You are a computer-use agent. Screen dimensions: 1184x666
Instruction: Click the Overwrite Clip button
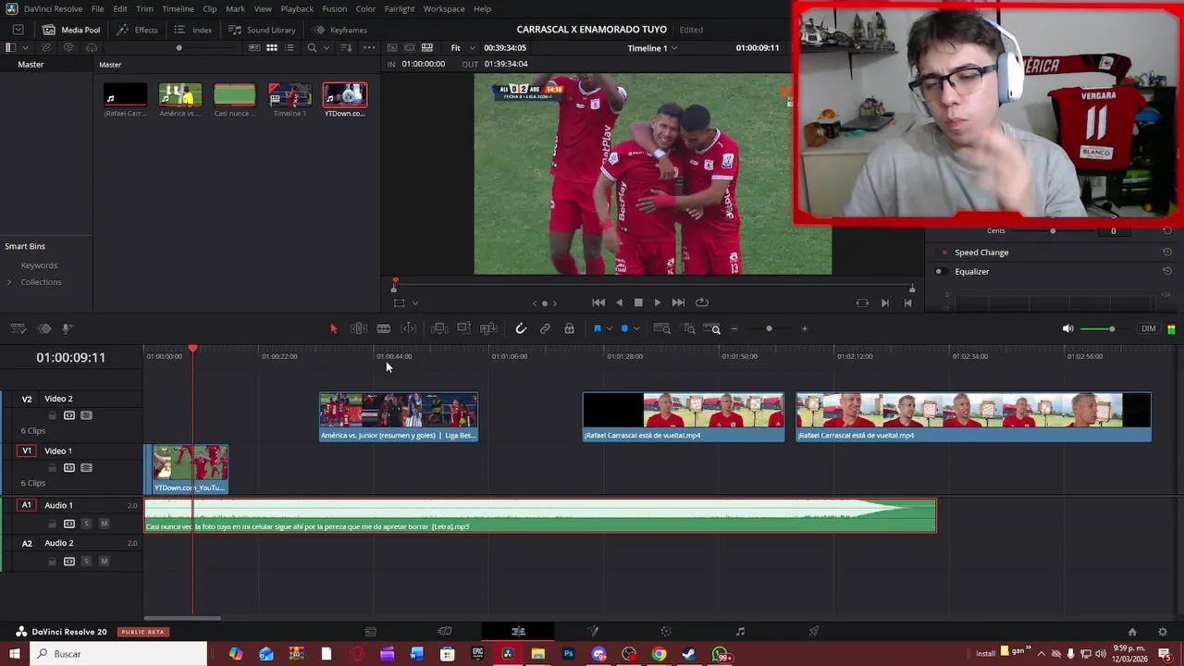pos(464,328)
